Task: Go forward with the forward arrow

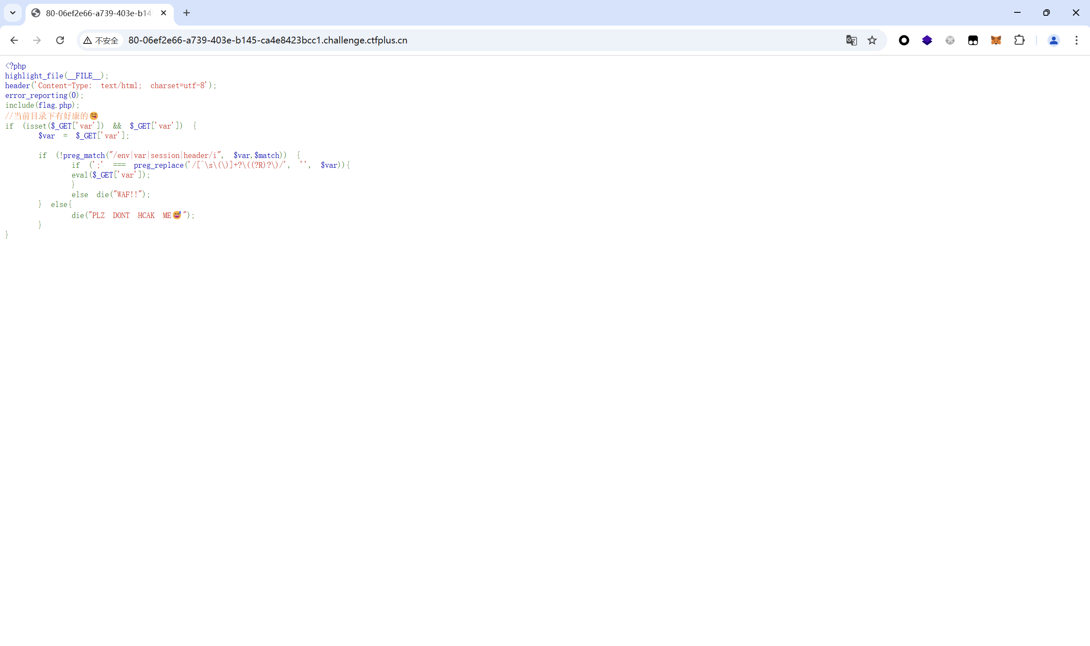Action: pyautogui.click(x=37, y=40)
